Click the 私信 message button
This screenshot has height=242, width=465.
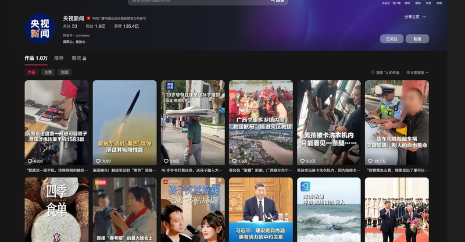417,39
